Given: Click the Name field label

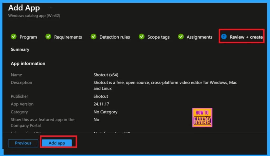Looking at the screenshot, I should pyautogui.click(x=16, y=75).
